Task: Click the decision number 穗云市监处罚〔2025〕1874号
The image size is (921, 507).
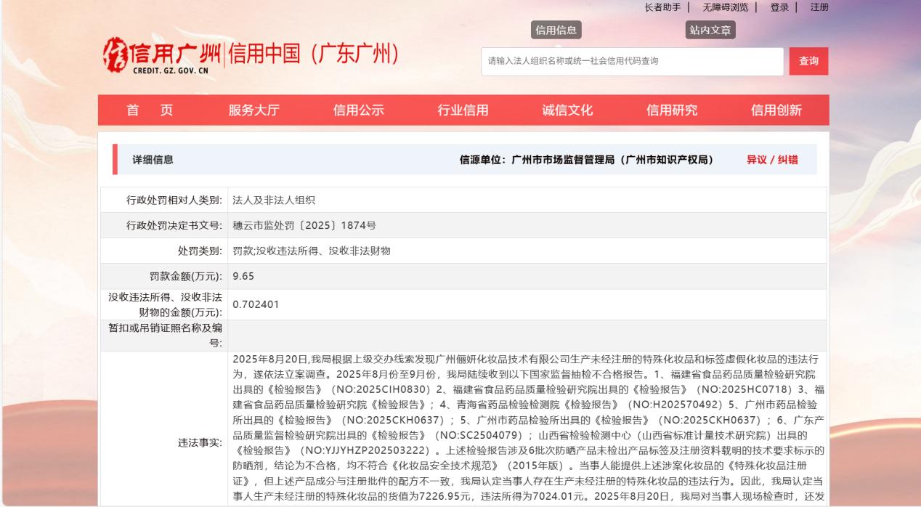Action: [304, 225]
